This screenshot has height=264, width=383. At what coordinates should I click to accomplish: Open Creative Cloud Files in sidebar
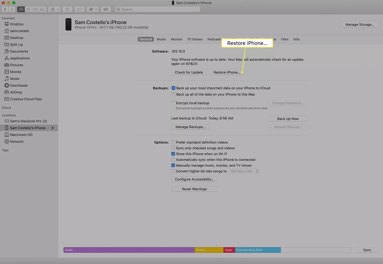(x=26, y=99)
